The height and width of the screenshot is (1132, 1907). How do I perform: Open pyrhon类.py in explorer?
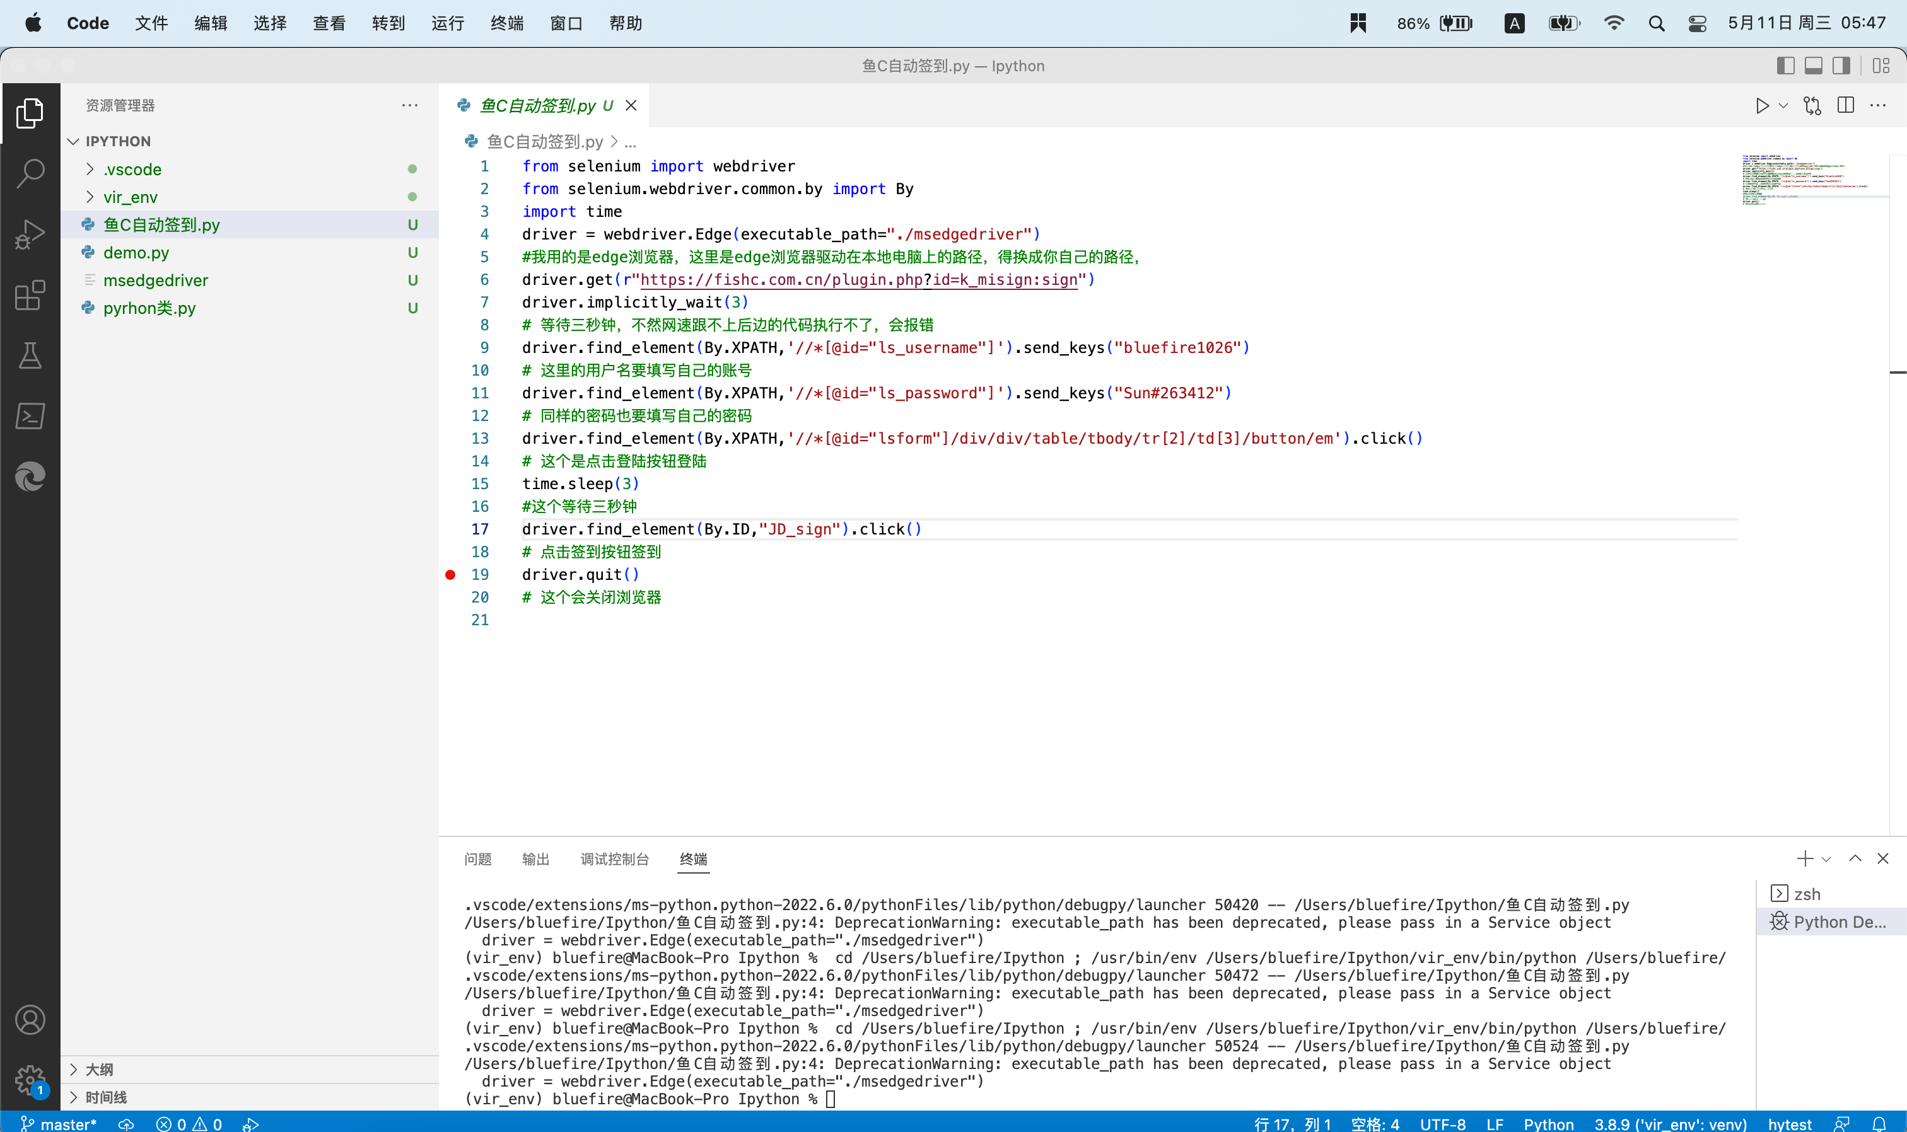coord(248,308)
